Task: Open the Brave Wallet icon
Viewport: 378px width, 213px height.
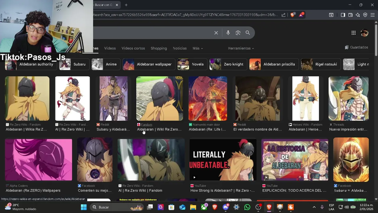Action: pyautogui.click(x=351, y=15)
